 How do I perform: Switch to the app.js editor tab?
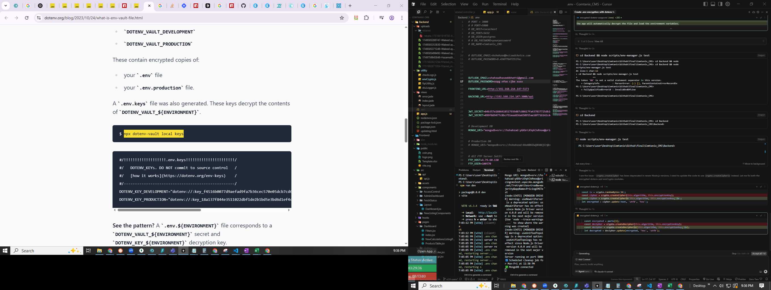tap(491, 12)
